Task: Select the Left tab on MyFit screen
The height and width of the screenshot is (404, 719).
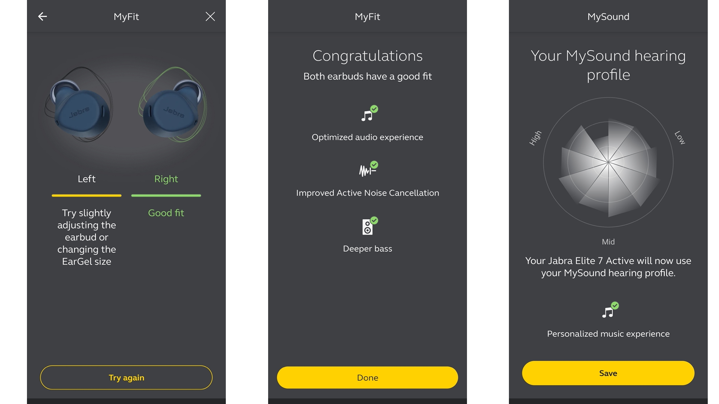Action: click(x=87, y=178)
